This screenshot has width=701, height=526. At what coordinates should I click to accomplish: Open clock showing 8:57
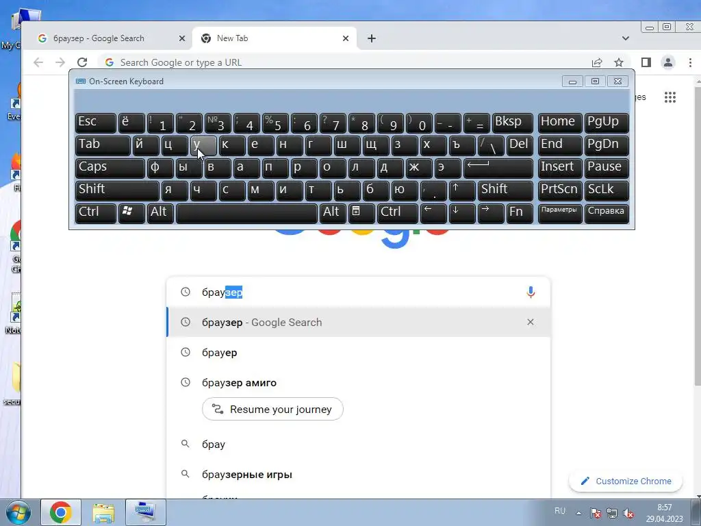coord(664,513)
